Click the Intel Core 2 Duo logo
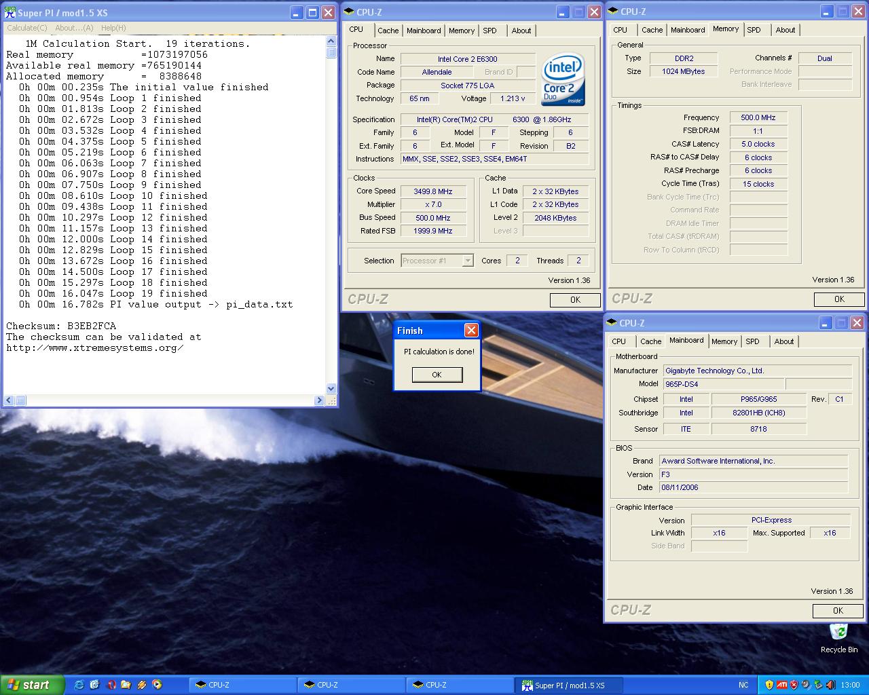Viewport: 869px width, 695px height. pos(563,79)
